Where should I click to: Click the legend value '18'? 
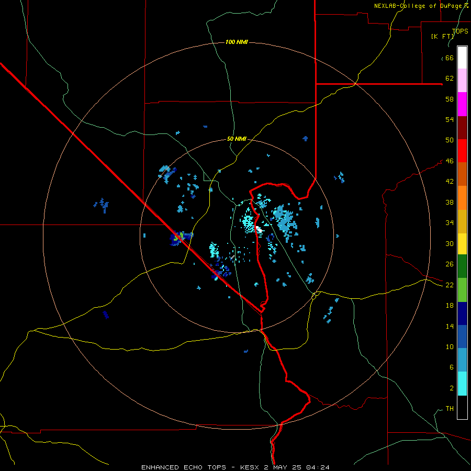click(450, 306)
